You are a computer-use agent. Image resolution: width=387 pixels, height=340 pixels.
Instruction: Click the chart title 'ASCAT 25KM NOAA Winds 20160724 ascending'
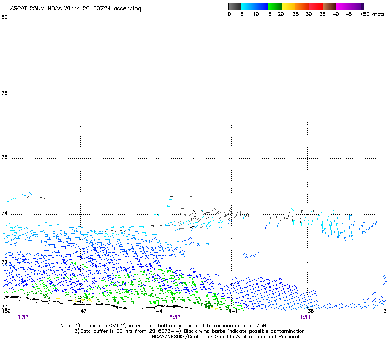(x=75, y=9)
